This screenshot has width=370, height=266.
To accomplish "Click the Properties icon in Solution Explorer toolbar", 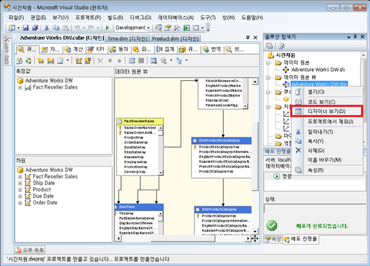I will pyautogui.click(x=269, y=46).
